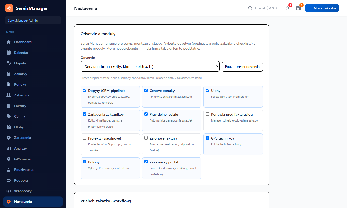
Task: Enable Projekty (viacdnove) checkbox
Action: pyautogui.click(x=85, y=138)
